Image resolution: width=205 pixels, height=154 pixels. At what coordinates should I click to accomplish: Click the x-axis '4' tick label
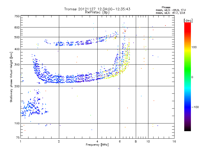(97, 141)
